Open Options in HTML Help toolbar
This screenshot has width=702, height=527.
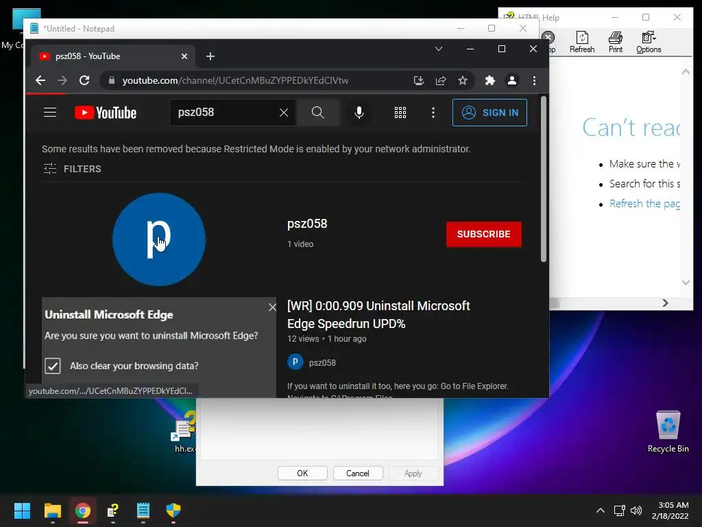pos(649,43)
